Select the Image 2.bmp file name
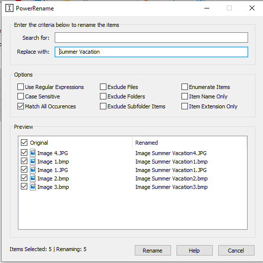The image size is (263, 263). (x=53, y=178)
